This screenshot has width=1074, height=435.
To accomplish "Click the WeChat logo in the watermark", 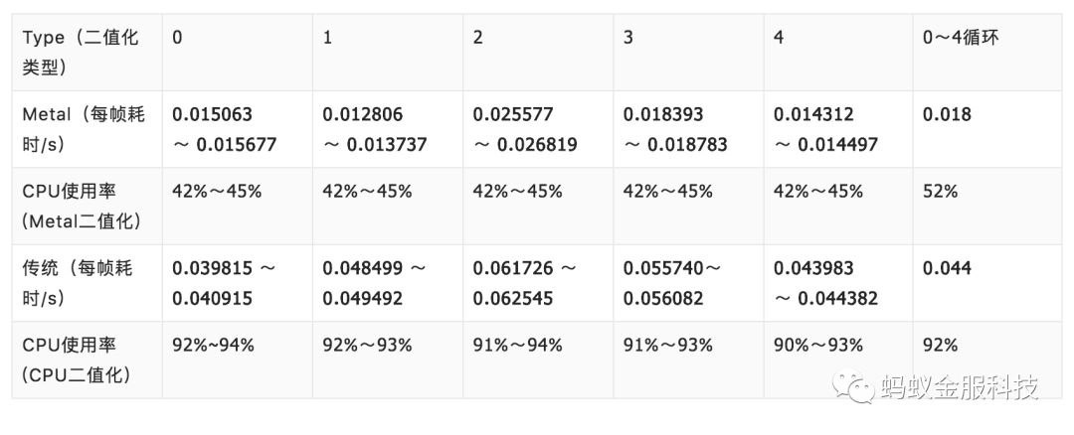I will [x=853, y=385].
